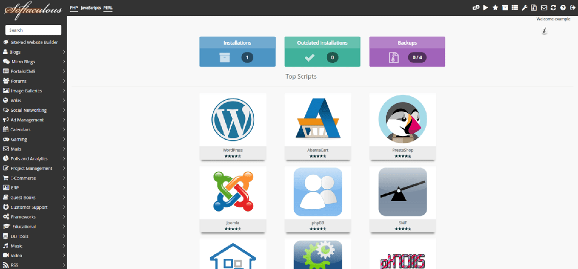
Task: Open the PrestaShop puffin logo tile
Action: [403, 119]
